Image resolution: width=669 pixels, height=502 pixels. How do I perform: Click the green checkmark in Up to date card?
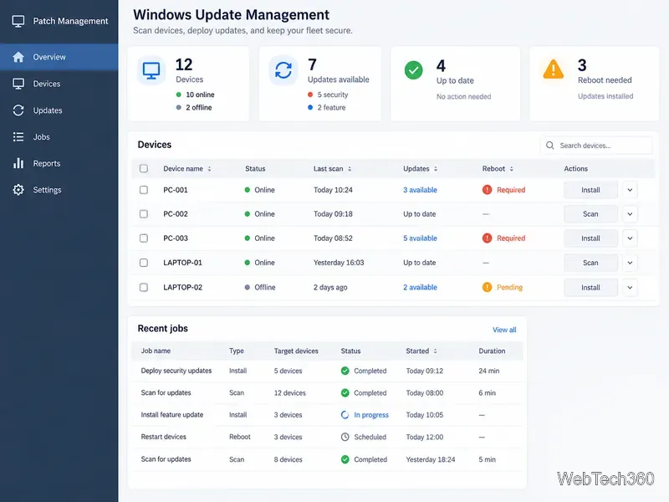point(413,70)
